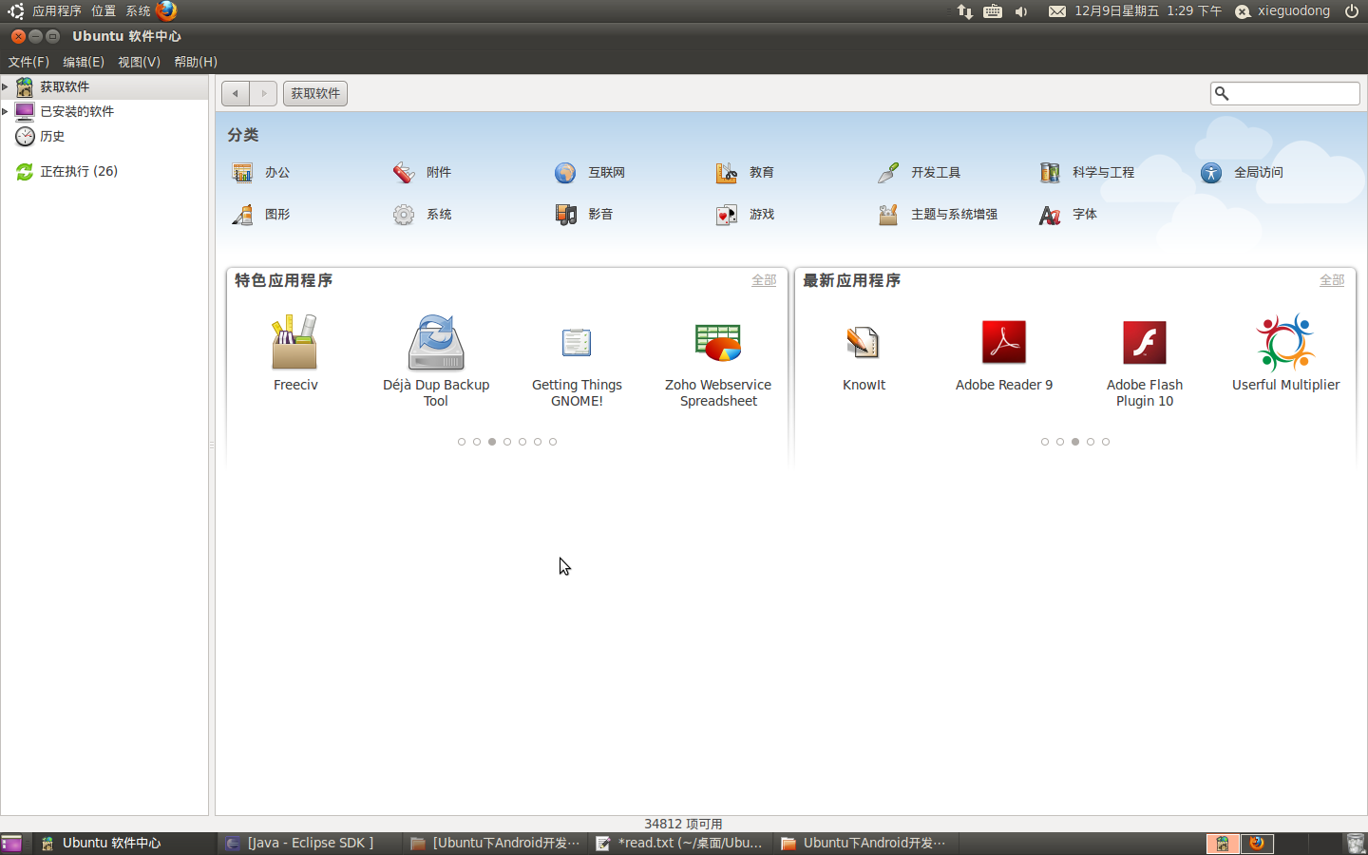Open the network connections indicator
Image resolution: width=1368 pixels, height=855 pixels.
pyautogui.click(x=965, y=11)
